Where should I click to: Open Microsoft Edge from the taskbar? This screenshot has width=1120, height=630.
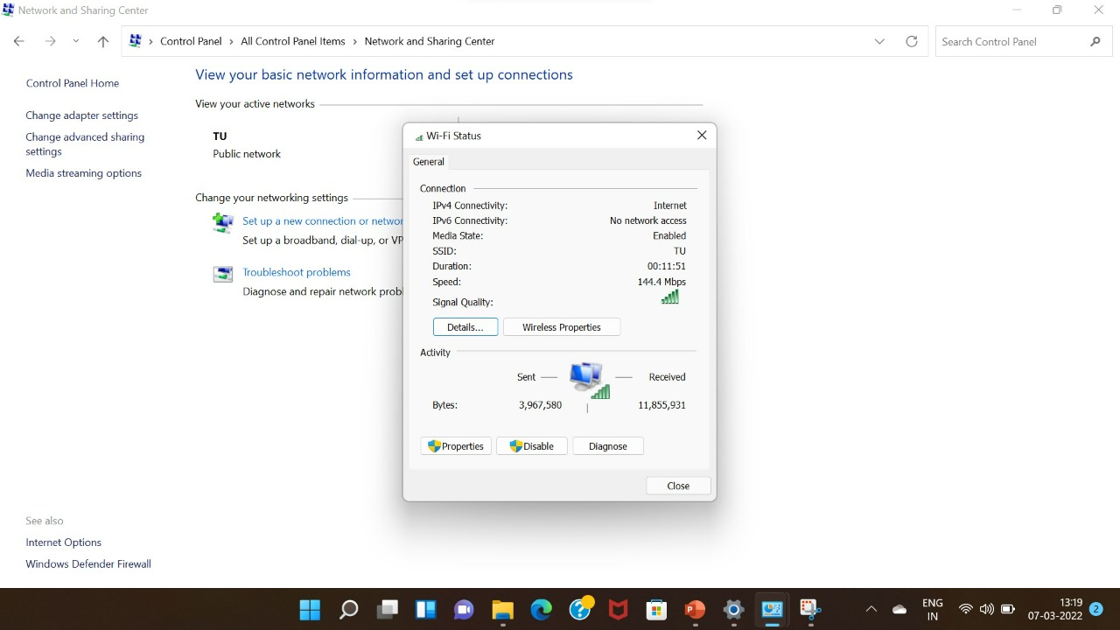pos(541,609)
